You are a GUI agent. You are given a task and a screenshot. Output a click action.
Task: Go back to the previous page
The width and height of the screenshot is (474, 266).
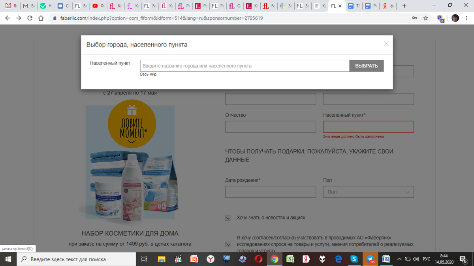coord(8,18)
